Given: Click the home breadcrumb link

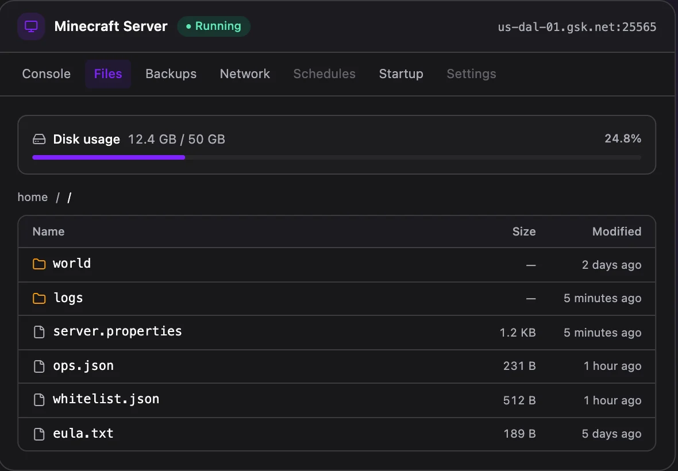Looking at the screenshot, I should point(32,197).
